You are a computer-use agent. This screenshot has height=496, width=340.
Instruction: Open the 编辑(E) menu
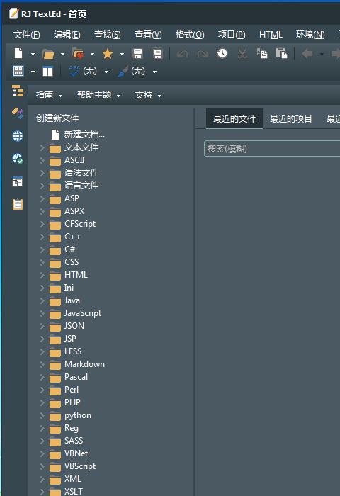click(x=67, y=35)
